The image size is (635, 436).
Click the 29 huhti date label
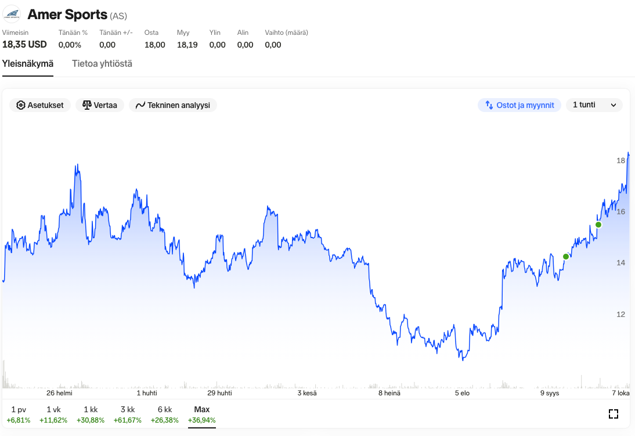click(219, 393)
